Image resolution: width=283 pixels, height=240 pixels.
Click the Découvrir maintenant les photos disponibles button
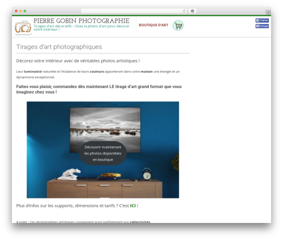(x=103, y=153)
